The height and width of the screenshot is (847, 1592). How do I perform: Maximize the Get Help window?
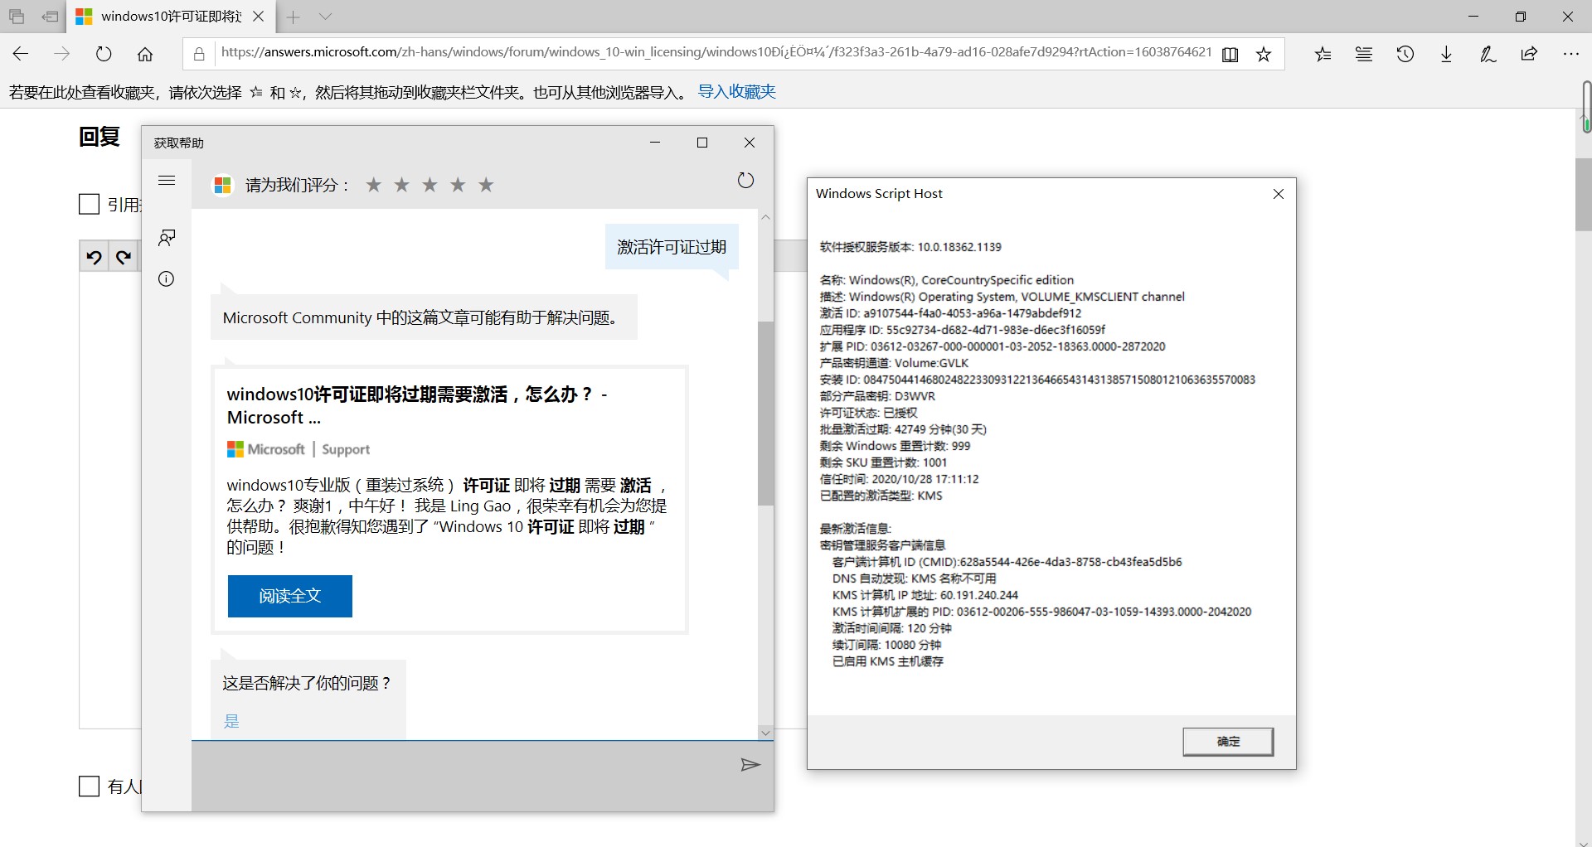point(702,143)
